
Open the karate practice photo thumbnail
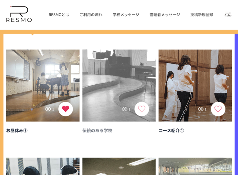click(x=195, y=85)
